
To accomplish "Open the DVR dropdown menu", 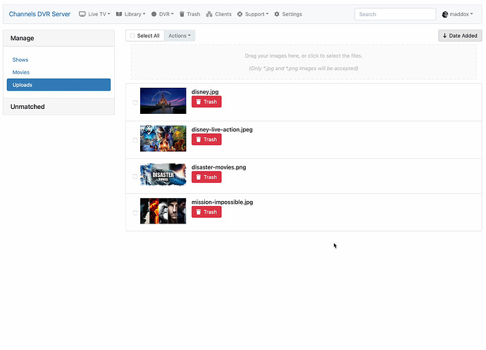I will [163, 14].
